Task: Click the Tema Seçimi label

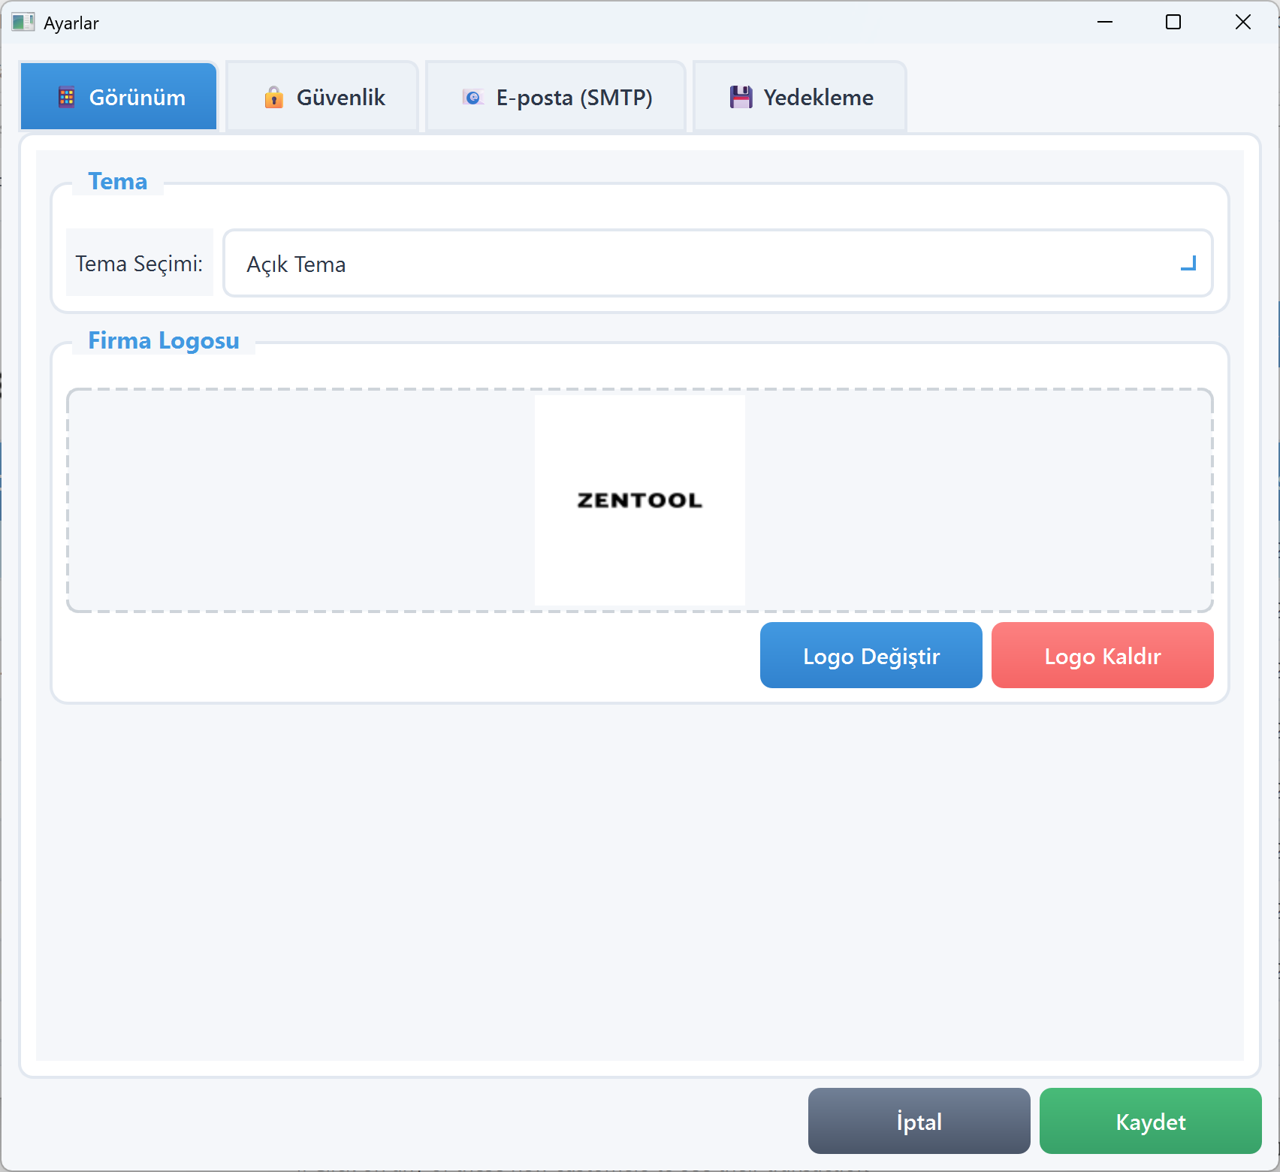Action: tap(139, 264)
